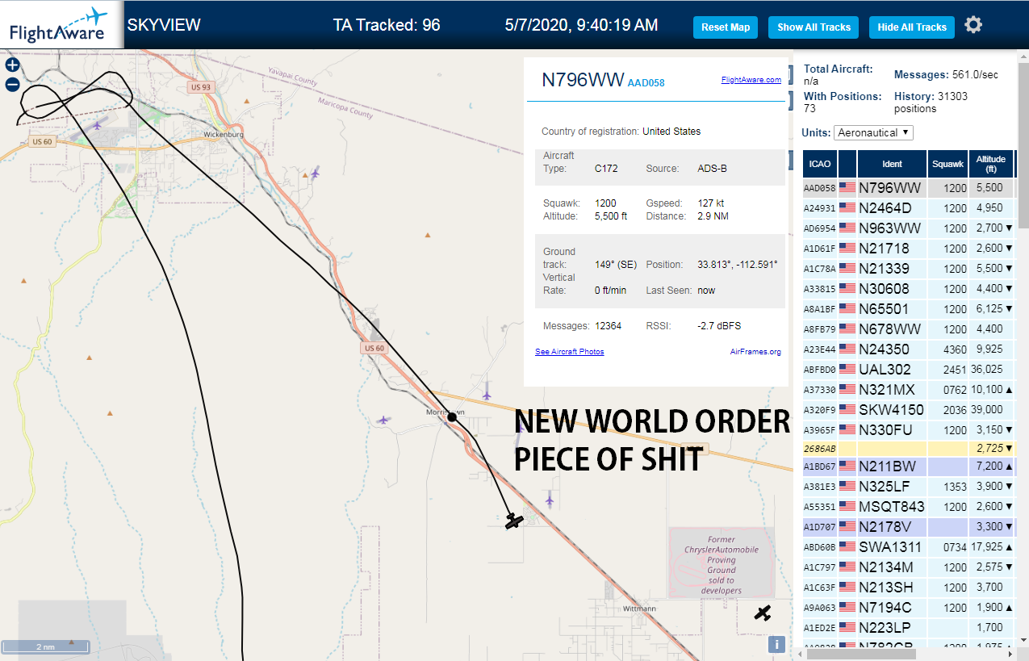
Task: Click Hide All Tracks button
Action: click(912, 27)
